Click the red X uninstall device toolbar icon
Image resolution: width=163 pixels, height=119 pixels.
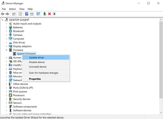(49, 14)
